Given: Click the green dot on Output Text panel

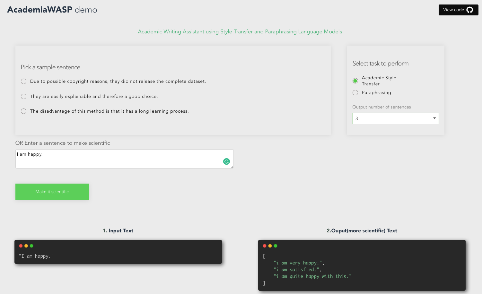Looking at the screenshot, I should click(x=276, y=246).
